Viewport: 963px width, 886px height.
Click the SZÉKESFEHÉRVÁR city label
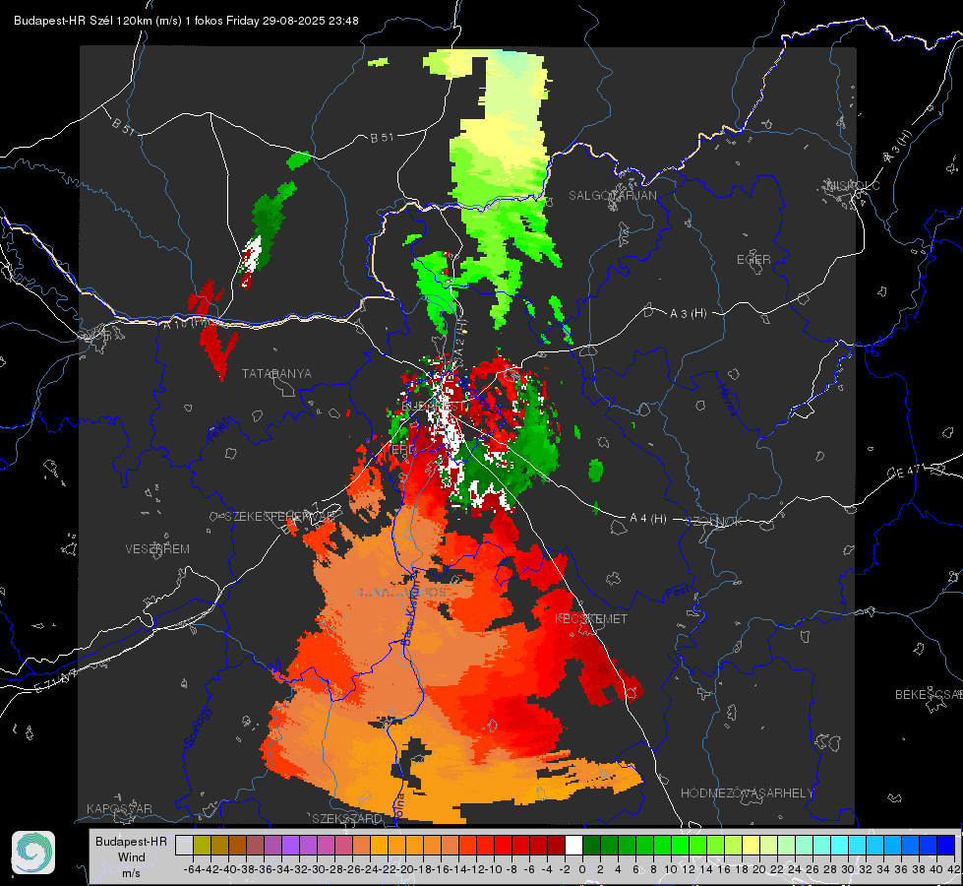pyautogui.click(x=281, y=517)
